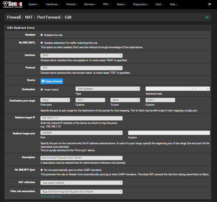Expand the Redirect target port MS RDP dropdown

point(81,133)
